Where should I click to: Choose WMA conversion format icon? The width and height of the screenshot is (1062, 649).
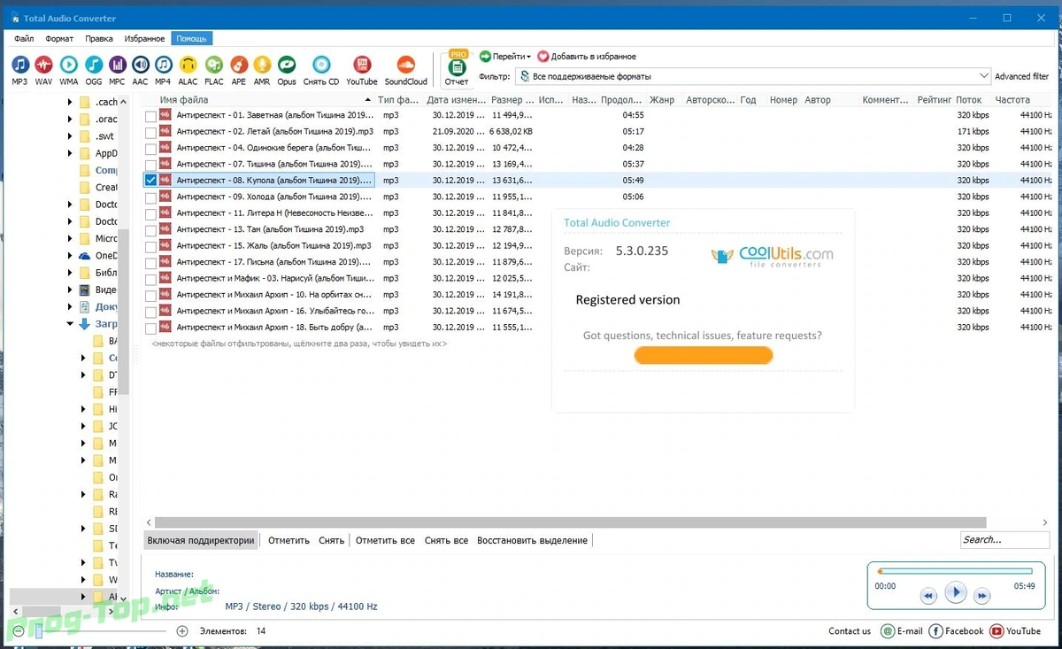[x=68, y=65]
